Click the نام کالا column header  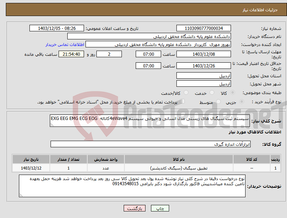pos(179,159)
